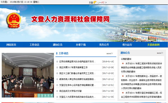The image size is (168, 103).
Task: Click bullet icon before 区劳动保障监察大队 news
Action: coord(57,61)
